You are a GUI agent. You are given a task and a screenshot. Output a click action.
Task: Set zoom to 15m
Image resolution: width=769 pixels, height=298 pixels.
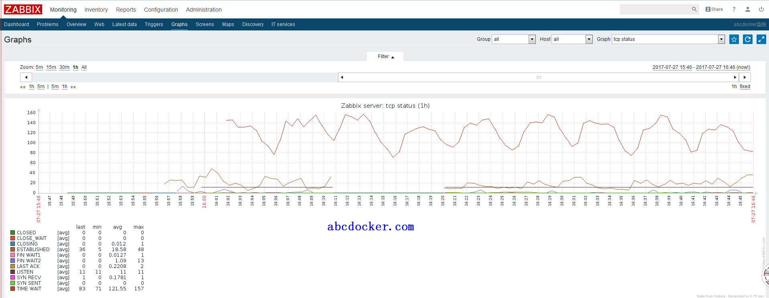[51, 67]
